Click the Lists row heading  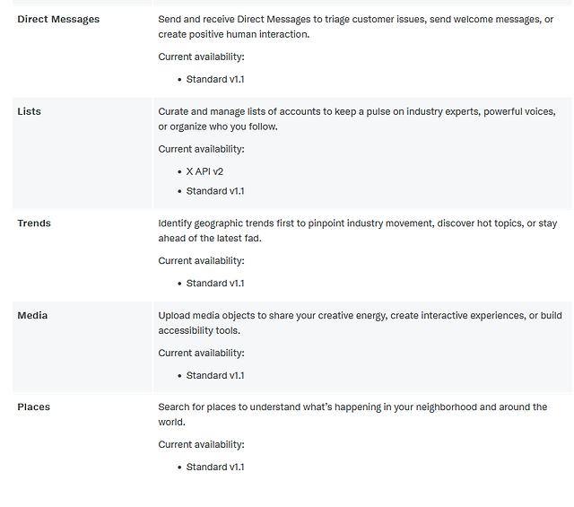tap(29, 111)
